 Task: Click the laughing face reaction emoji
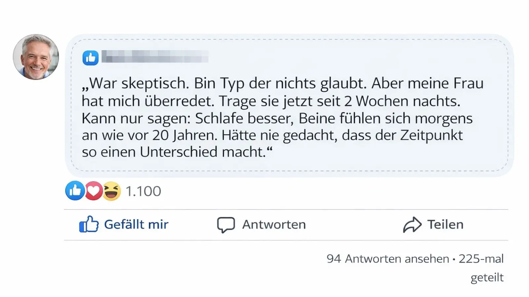click(x=112, y=191)
